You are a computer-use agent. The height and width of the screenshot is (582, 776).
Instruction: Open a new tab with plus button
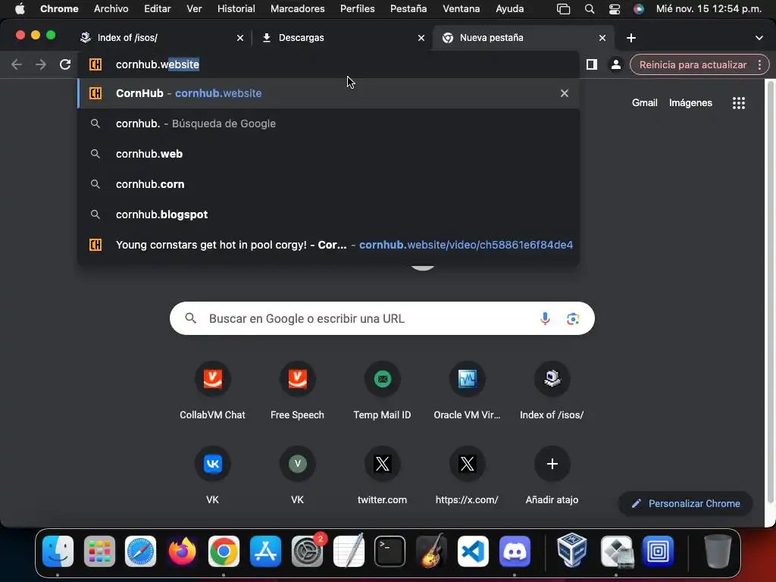[631, 38]
